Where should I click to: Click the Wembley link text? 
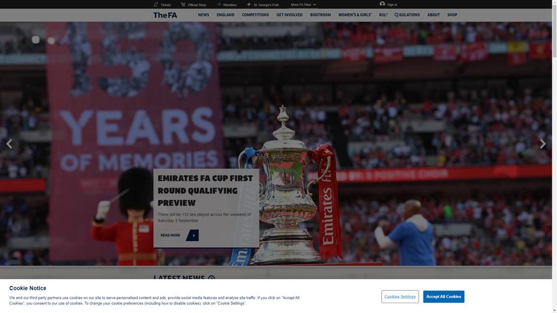pos(230,5)
